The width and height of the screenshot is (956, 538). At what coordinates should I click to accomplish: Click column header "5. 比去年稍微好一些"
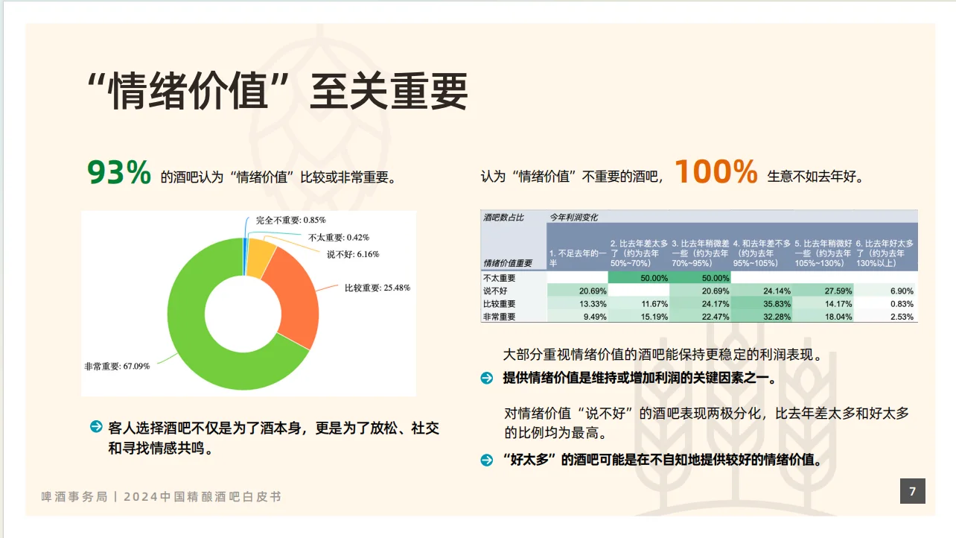tap(823, 253)
